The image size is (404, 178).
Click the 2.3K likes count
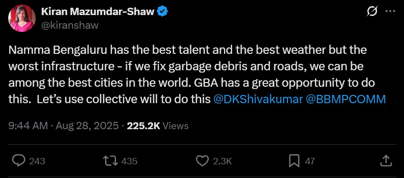pyautogui.click(x=223, y=161)
